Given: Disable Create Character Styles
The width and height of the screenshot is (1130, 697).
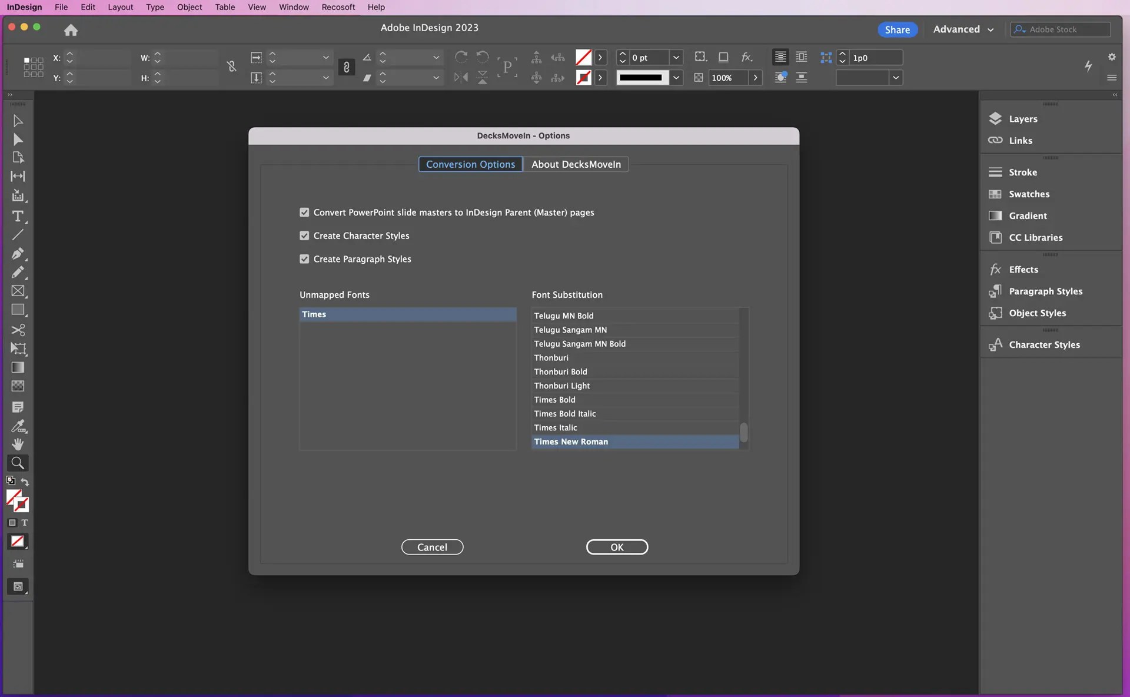Looking at the screenshot, I should point(304,235).
